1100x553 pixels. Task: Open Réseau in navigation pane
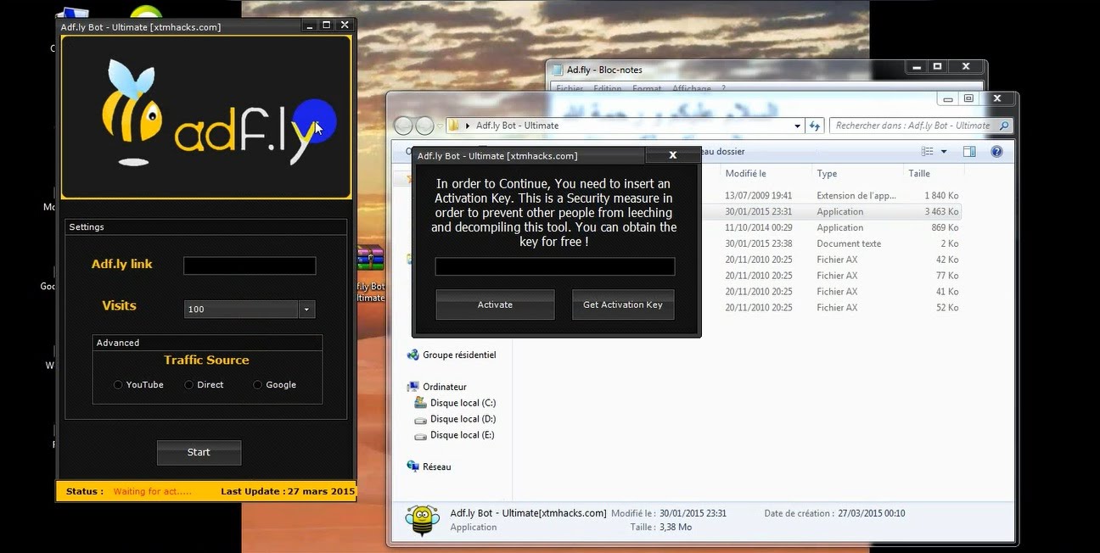point(437,467)
